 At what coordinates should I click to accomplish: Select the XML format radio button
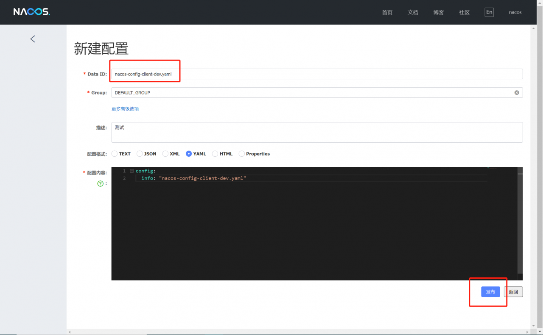point(165,154)
